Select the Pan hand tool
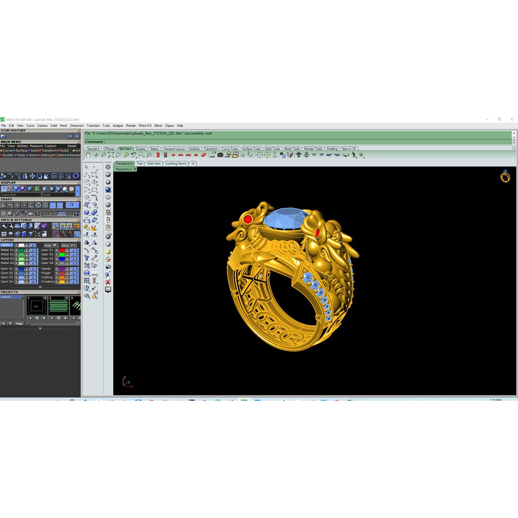518x518 pixels. coord(88,155)
